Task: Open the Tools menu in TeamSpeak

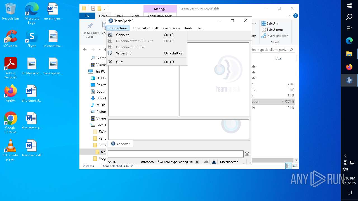Action: pyautogui.click(x=188, y=28)
